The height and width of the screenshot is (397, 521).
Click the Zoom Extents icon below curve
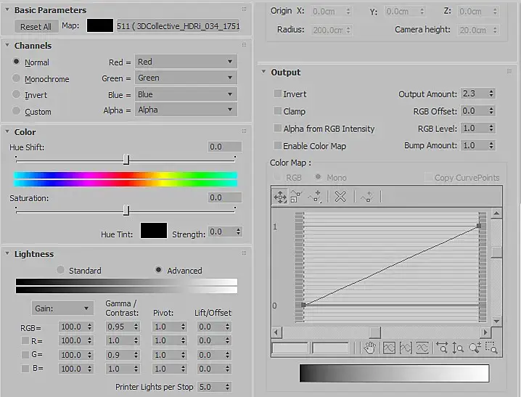click(389, 348)
